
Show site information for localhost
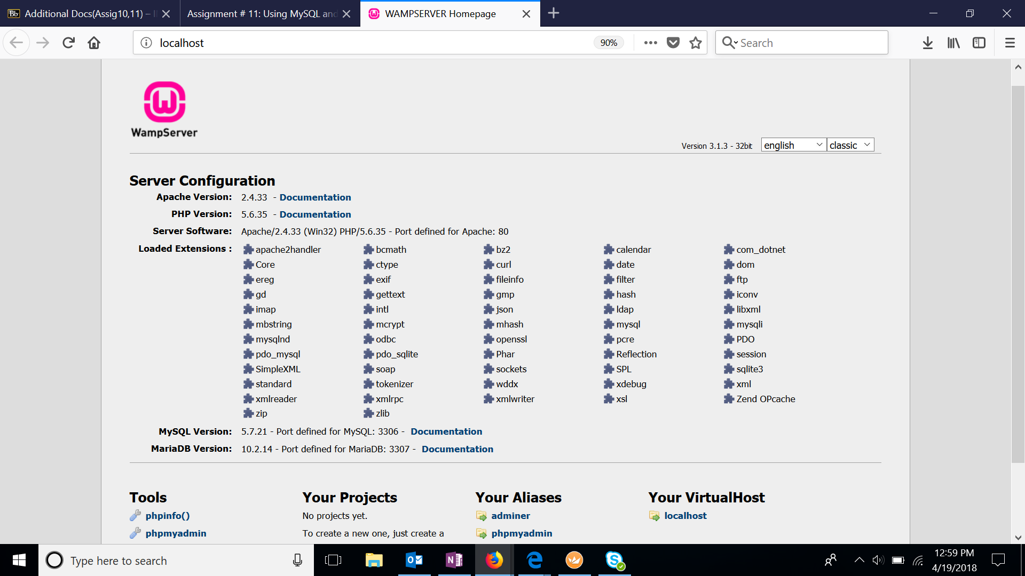pyautogui.click(x=146, y=43)
